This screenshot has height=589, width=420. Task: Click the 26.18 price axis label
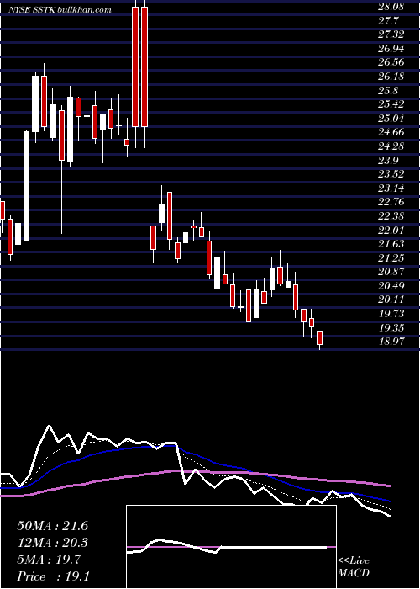coord(391,77)
